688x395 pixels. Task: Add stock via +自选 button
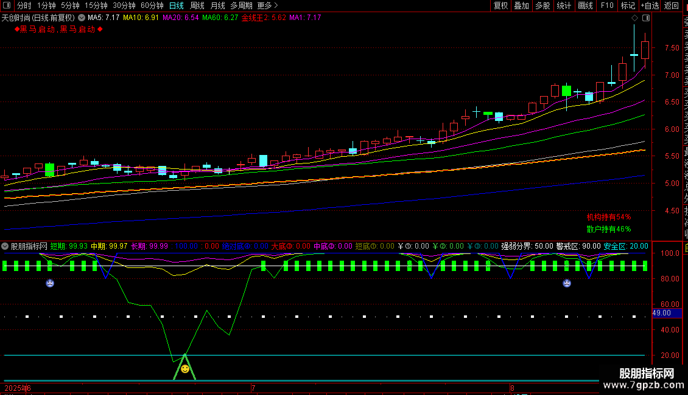tap(649, 5)
